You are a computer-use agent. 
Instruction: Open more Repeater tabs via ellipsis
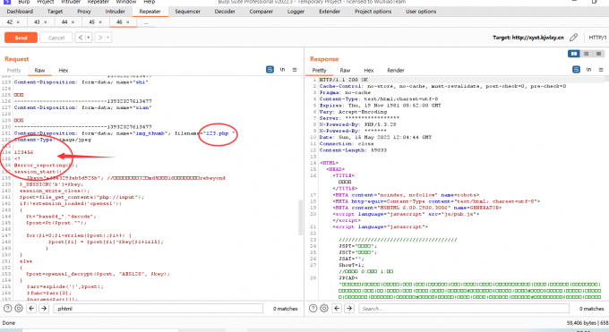(146, 22)
